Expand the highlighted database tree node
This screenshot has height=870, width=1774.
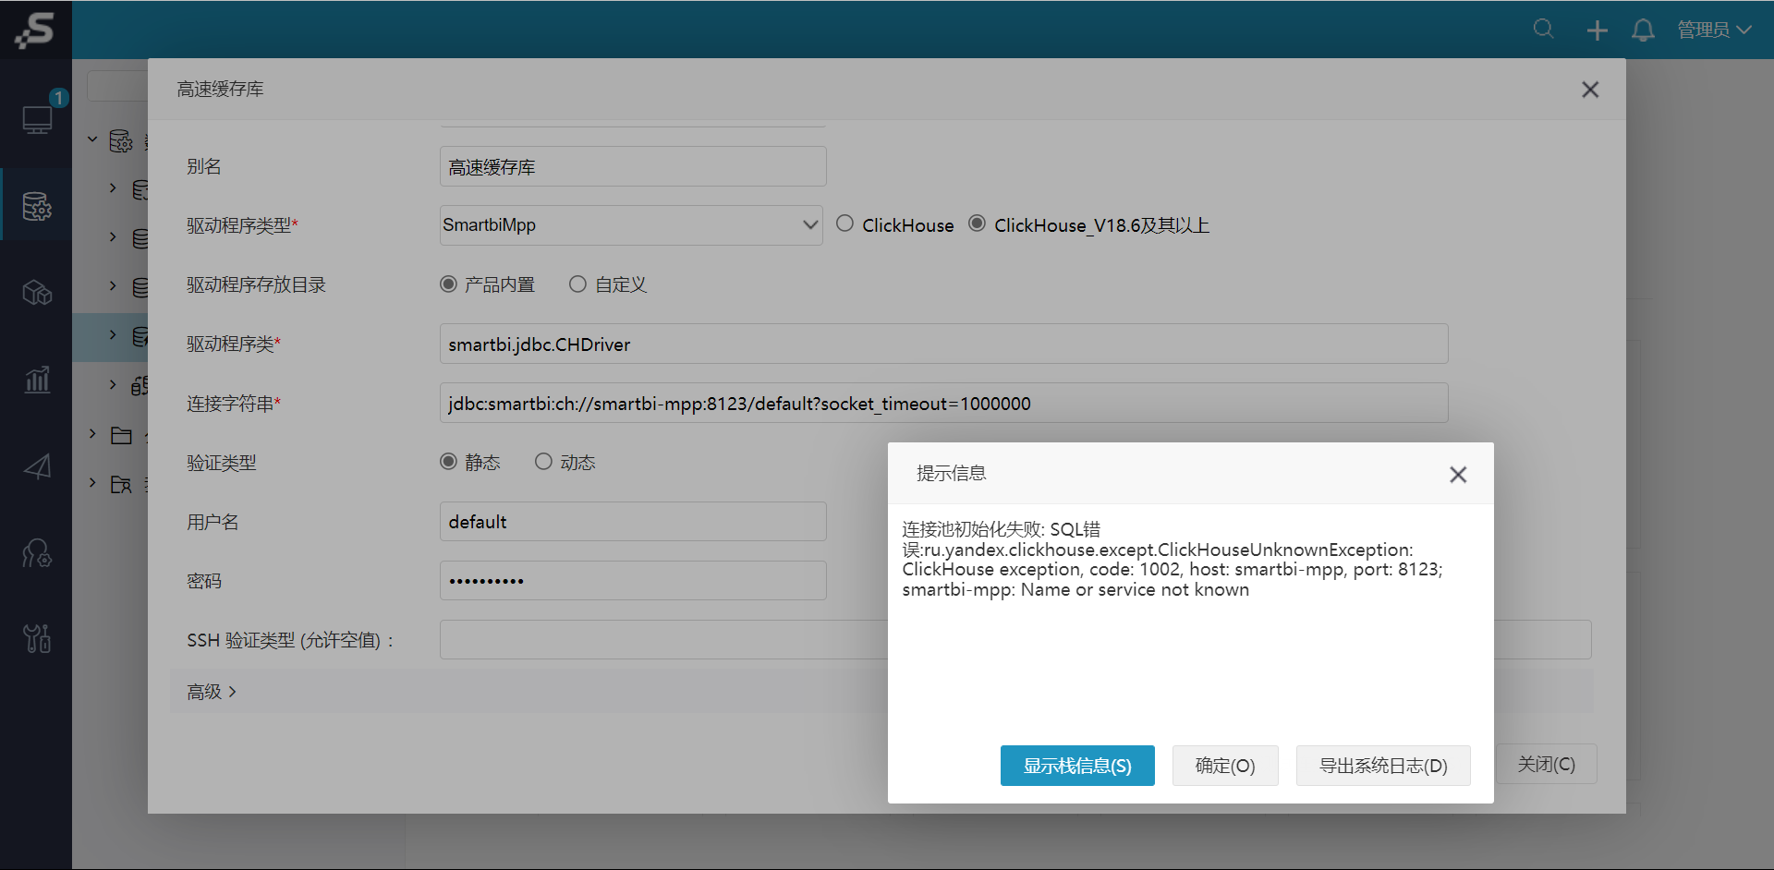click(x=113, y=334)
